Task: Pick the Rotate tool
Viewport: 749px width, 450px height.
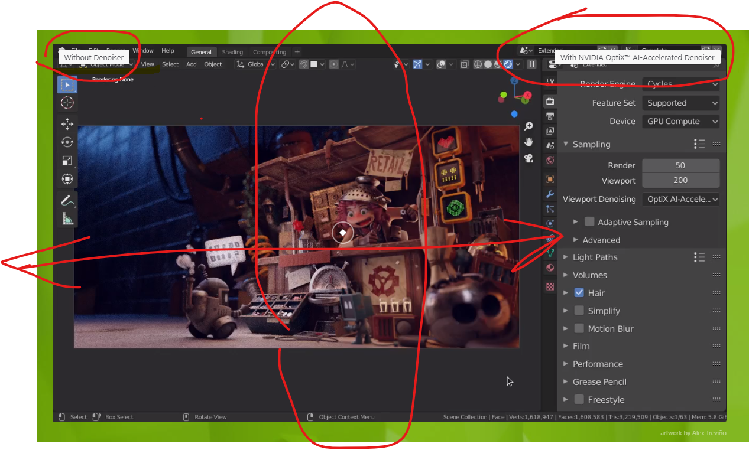Action: [x=67, y=142]
